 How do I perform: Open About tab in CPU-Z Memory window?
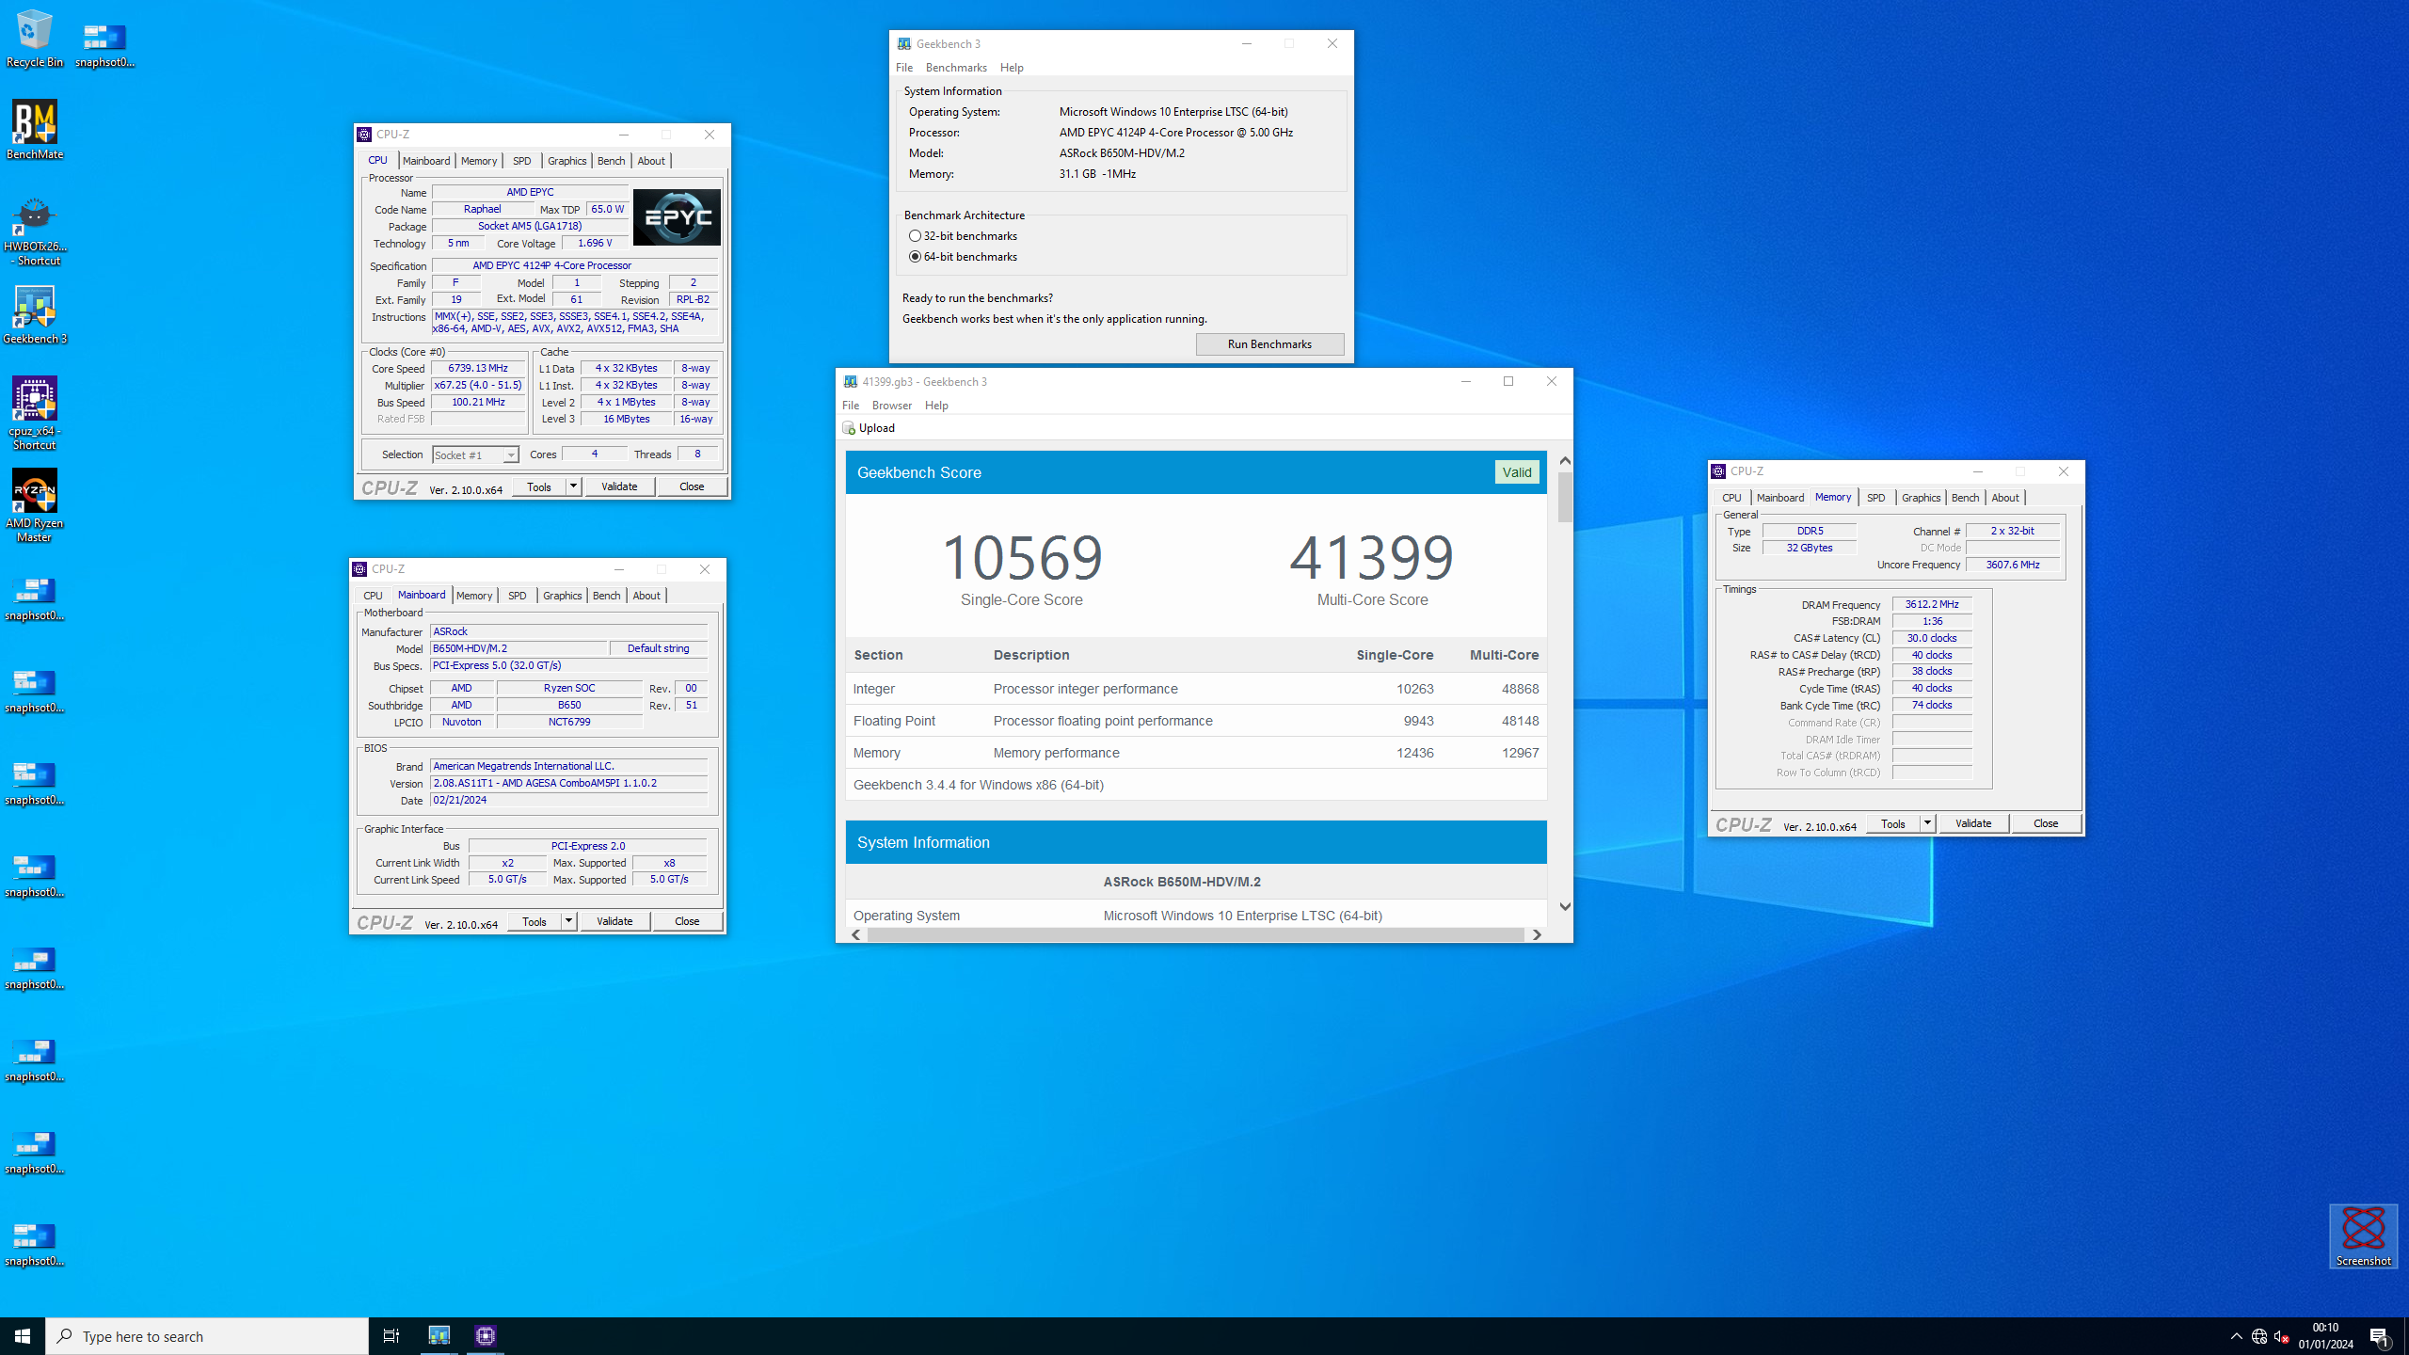2004,498
